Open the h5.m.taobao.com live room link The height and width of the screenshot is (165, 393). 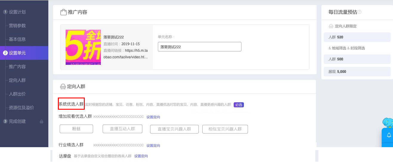point(126,54)
